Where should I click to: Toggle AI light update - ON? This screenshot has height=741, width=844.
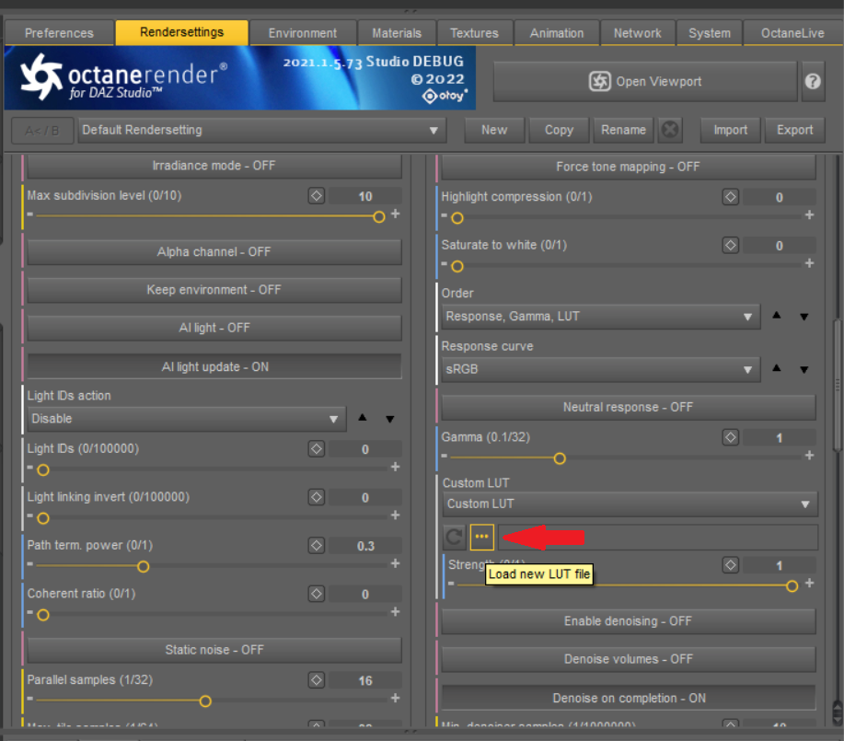(214, 366)
